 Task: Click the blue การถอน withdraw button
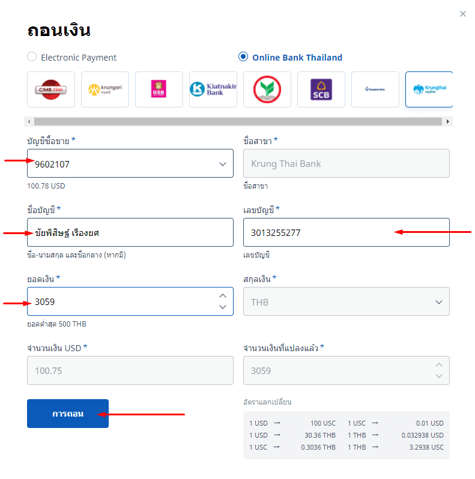tap(68, 414)
